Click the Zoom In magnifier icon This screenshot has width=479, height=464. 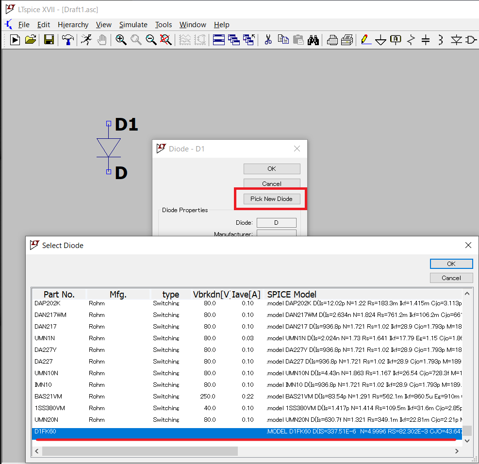pos(121,40)
